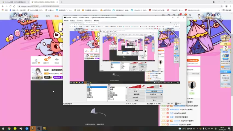Click the weather cloud tray icon
This screenshot has width=233, height=131.
[x=180, y=129]
